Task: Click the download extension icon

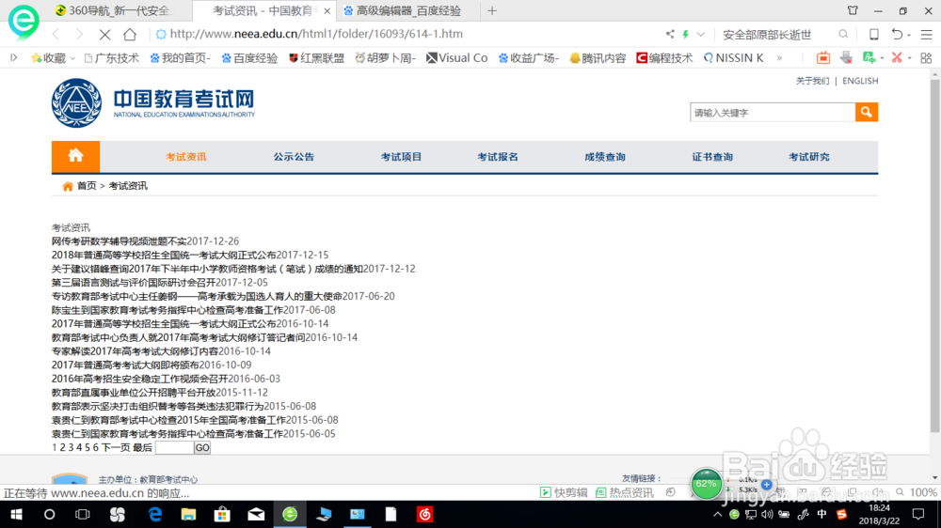Action: (x=846, y=57)
